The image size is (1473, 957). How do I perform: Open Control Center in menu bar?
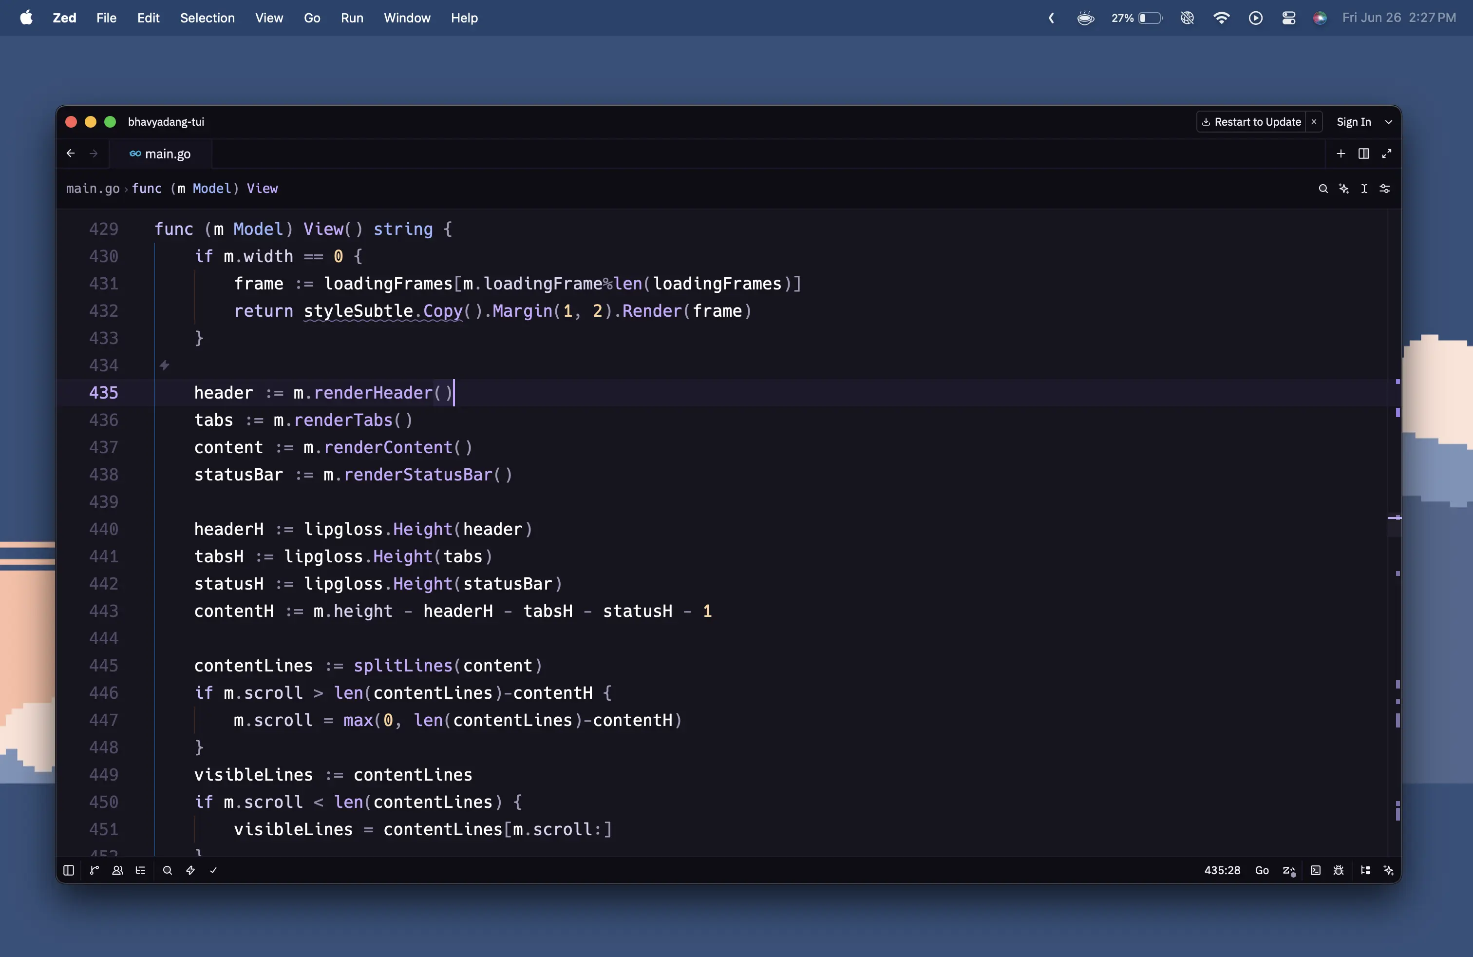[x=1288, y=18]
